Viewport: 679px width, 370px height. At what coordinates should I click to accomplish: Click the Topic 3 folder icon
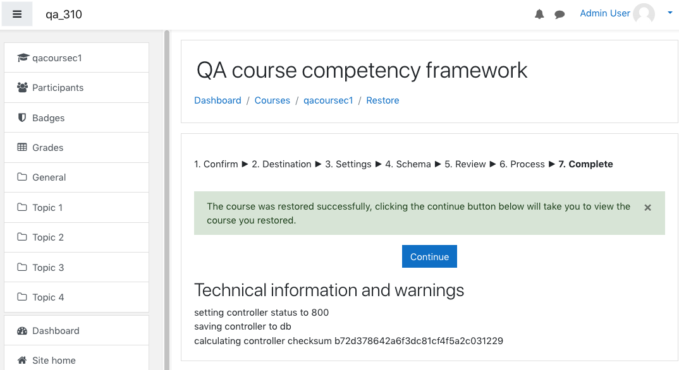tap(22, 267)
